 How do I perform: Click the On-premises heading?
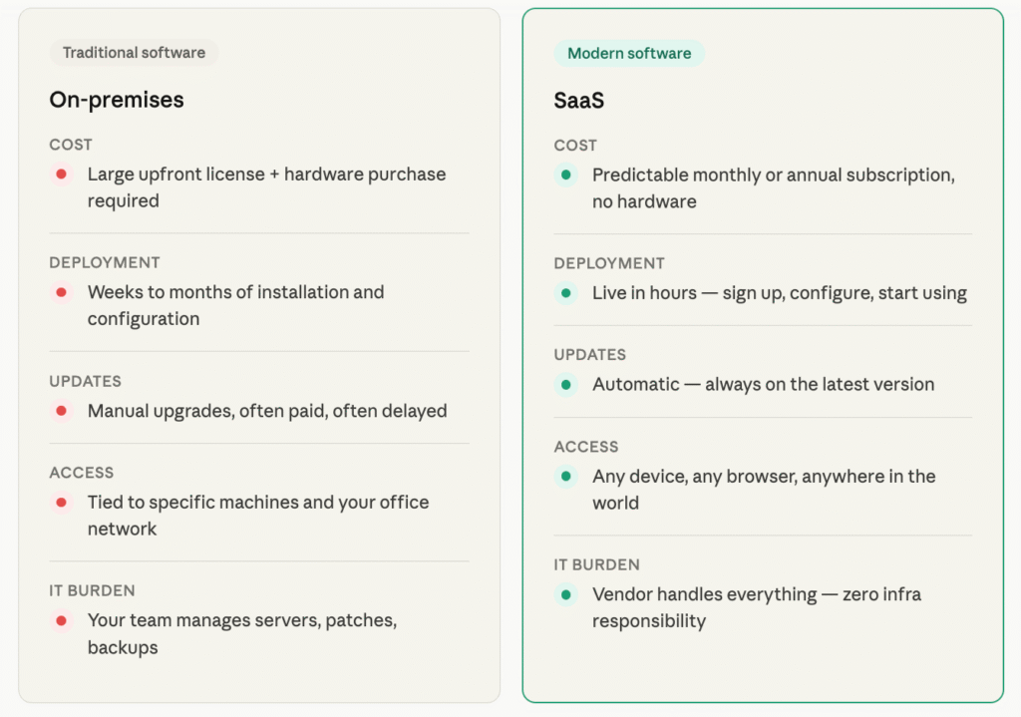coord(117,100)
